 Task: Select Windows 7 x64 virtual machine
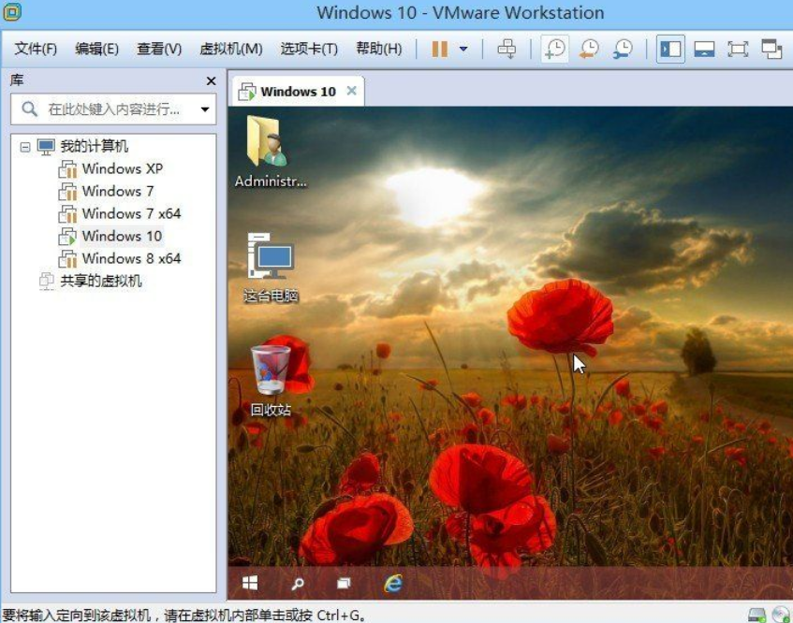(x=131, y=213)
